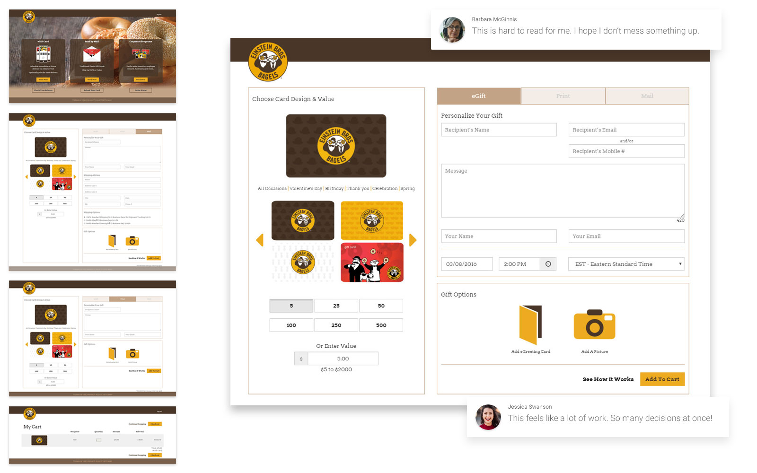The image size is (757, 473).
Task: Choose the 25 dollar value button
Action: (x=336, y=306)
